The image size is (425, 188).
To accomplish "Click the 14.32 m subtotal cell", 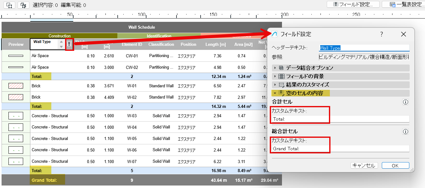I will (x=219, y=106).
